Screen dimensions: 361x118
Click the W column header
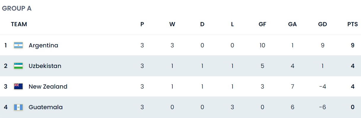pos(172,24)
